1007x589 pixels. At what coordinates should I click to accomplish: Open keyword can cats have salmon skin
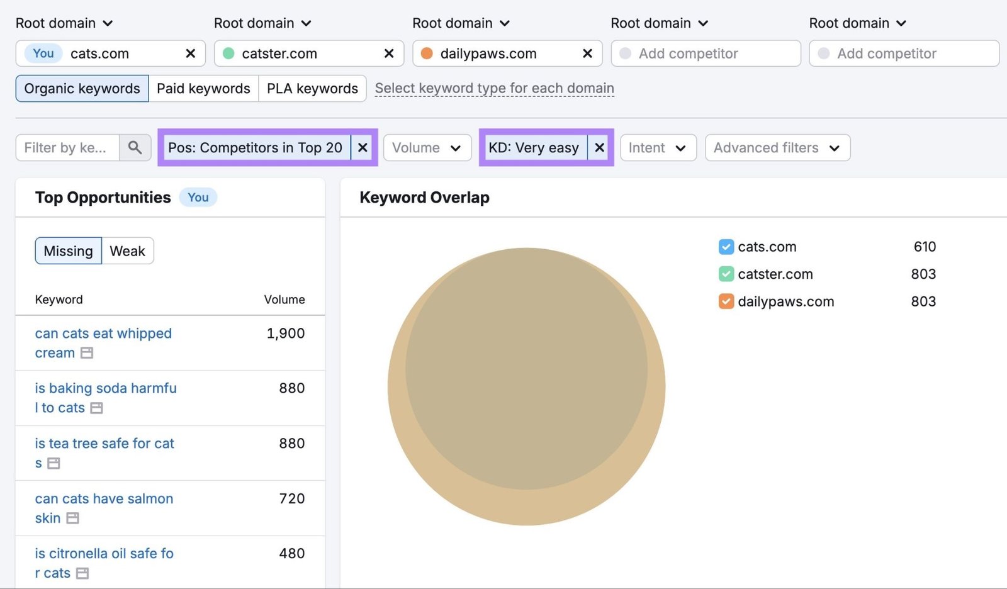[x=104, y=508]
